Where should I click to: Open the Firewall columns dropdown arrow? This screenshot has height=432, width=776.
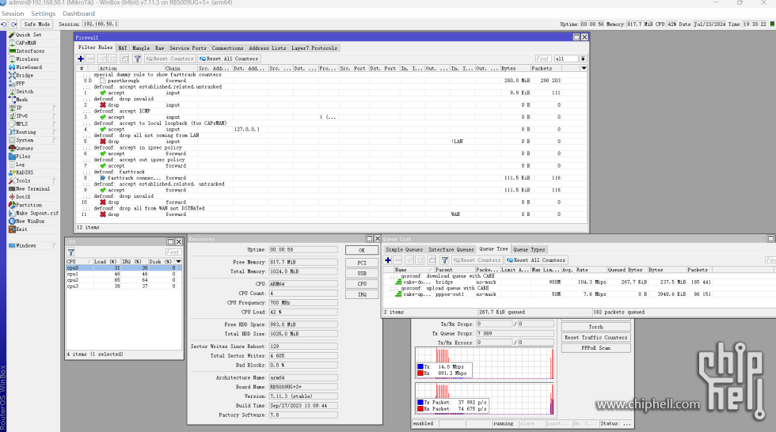pyautogui.click(x=584, y=69)
